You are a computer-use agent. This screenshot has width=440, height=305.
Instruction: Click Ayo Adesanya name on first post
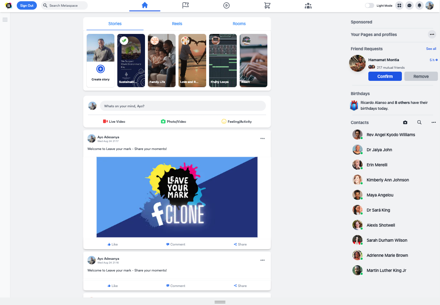point(108,137)
